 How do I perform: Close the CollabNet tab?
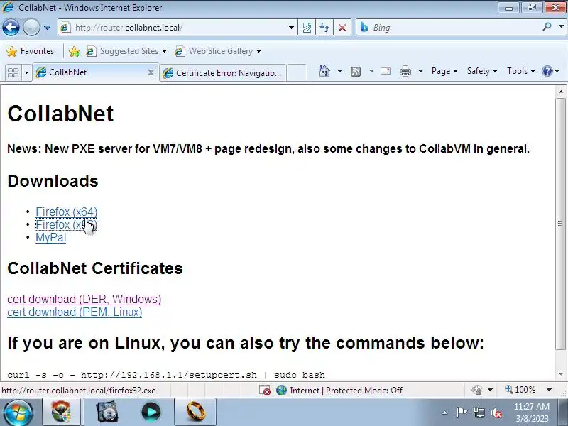(151, 72)
